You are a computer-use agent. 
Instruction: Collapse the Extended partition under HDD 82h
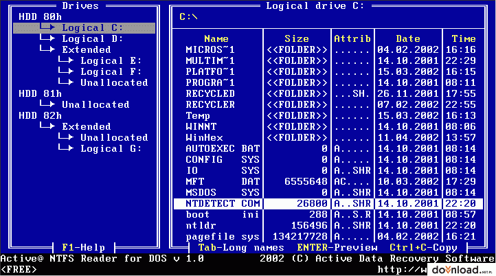click(x=86, y=126)
